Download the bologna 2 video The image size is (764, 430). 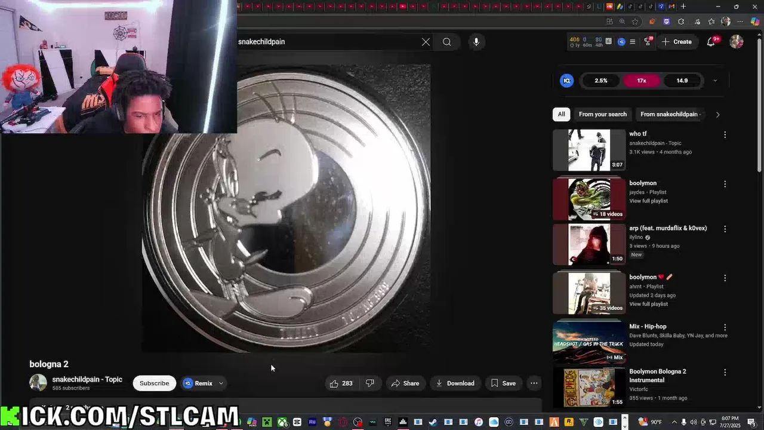pos(455,383)
